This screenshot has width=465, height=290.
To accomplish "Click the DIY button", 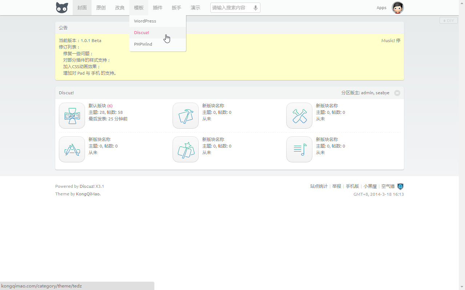I will pos(449,21).
